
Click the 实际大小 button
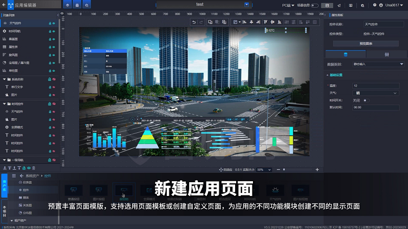coord(248,169)
